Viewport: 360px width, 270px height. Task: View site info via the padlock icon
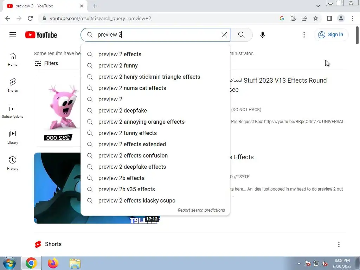tap(44, 18)
